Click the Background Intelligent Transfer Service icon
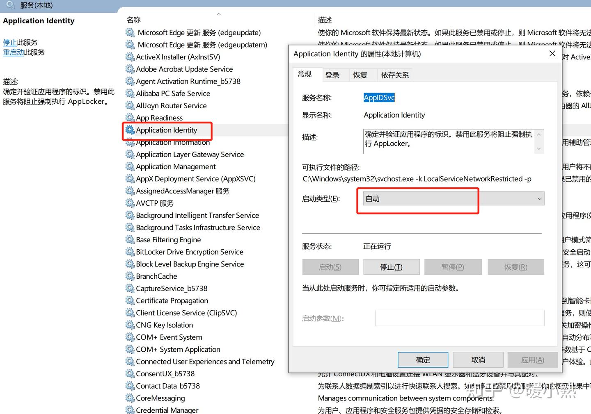 tap(130, 215)
